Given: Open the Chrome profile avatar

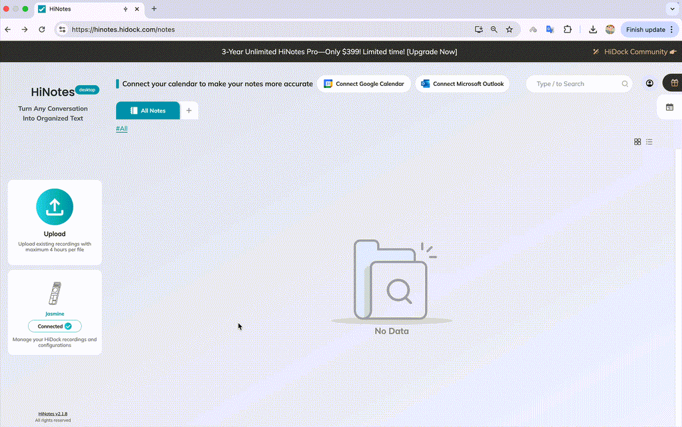Looking at the screenshot, I should 610,29.
